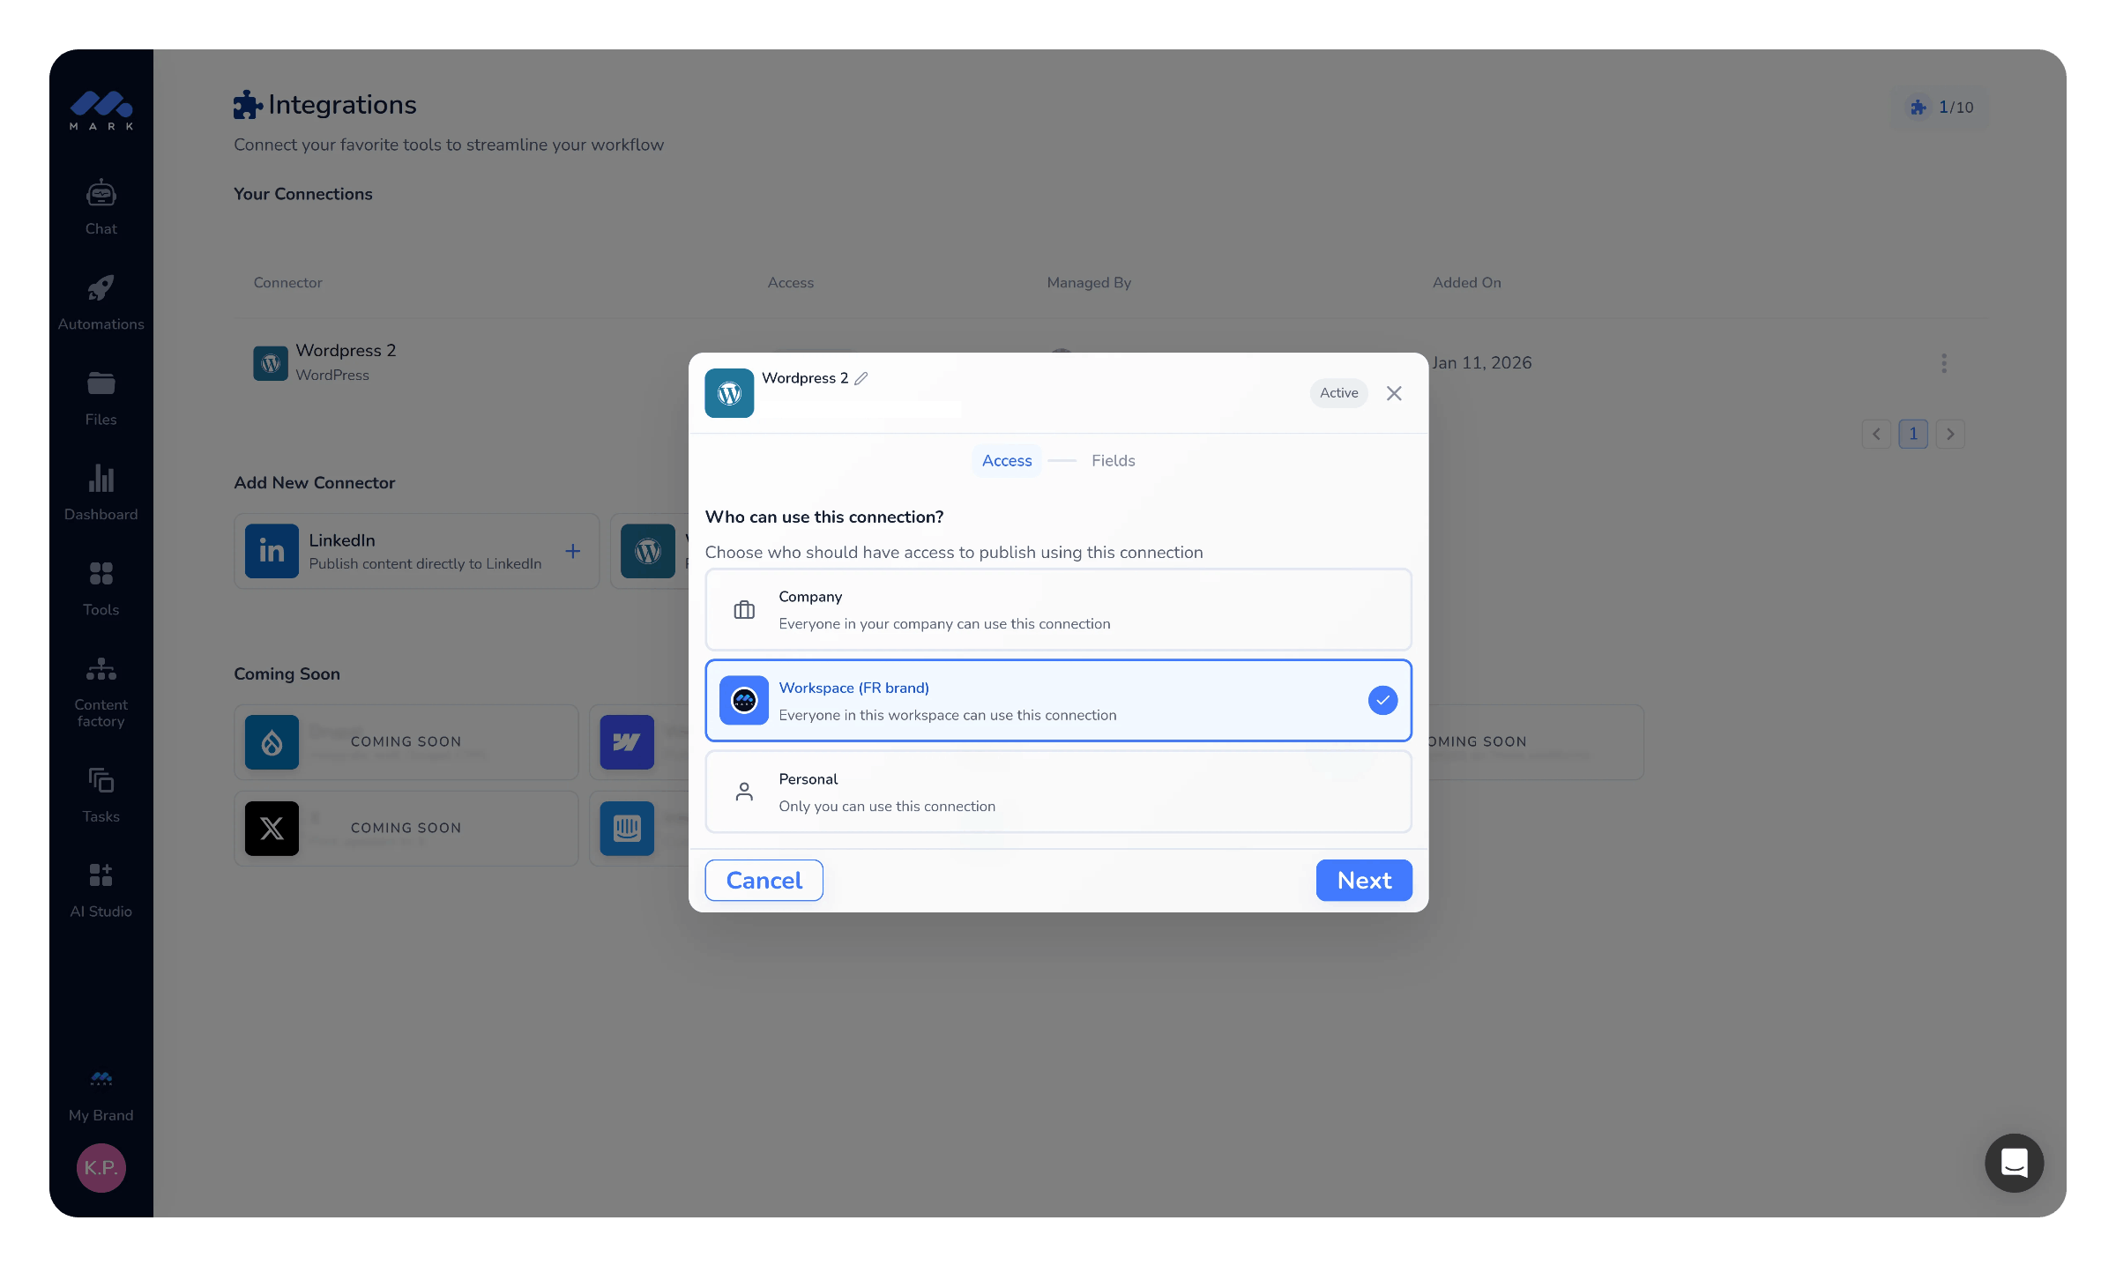Select Workspace (FR brand) access option

pyautogui.click(x=1058, y=701)
